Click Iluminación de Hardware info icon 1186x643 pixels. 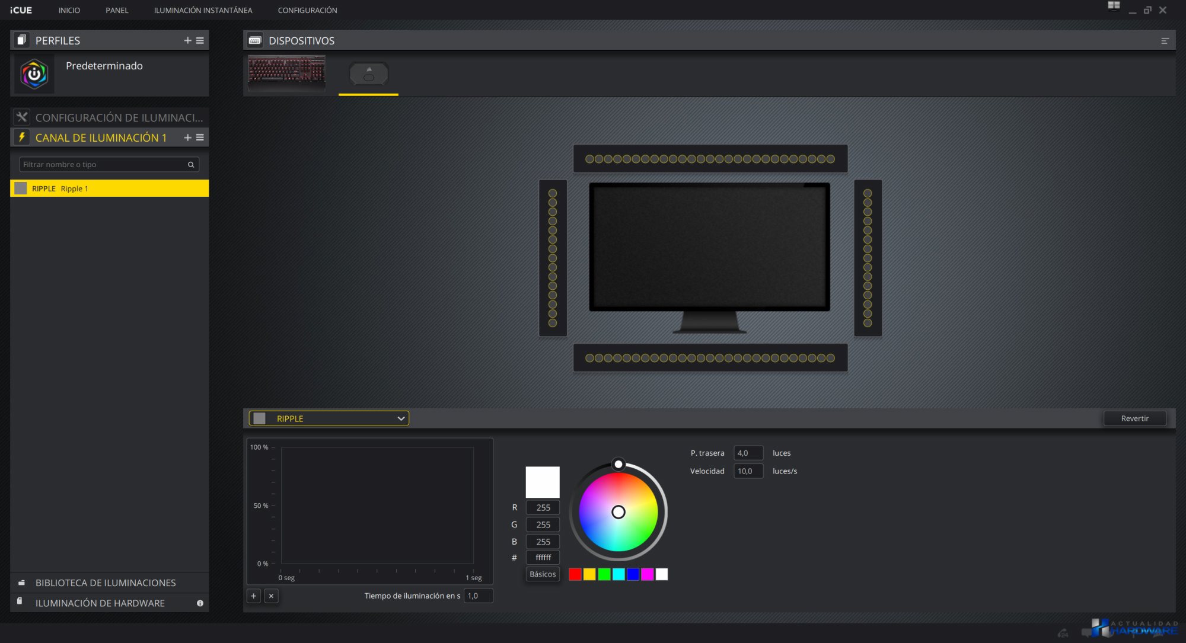point(200,603)
